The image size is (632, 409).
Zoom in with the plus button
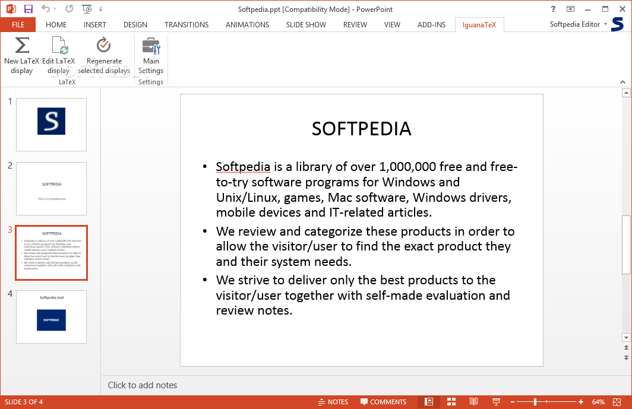(581, 402)
